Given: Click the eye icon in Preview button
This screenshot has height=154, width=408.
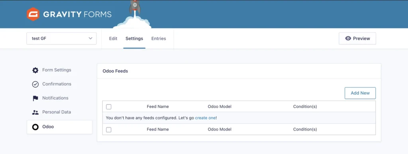Looking at the screenshot, I should pyautogui.click(x=348, y=39).
